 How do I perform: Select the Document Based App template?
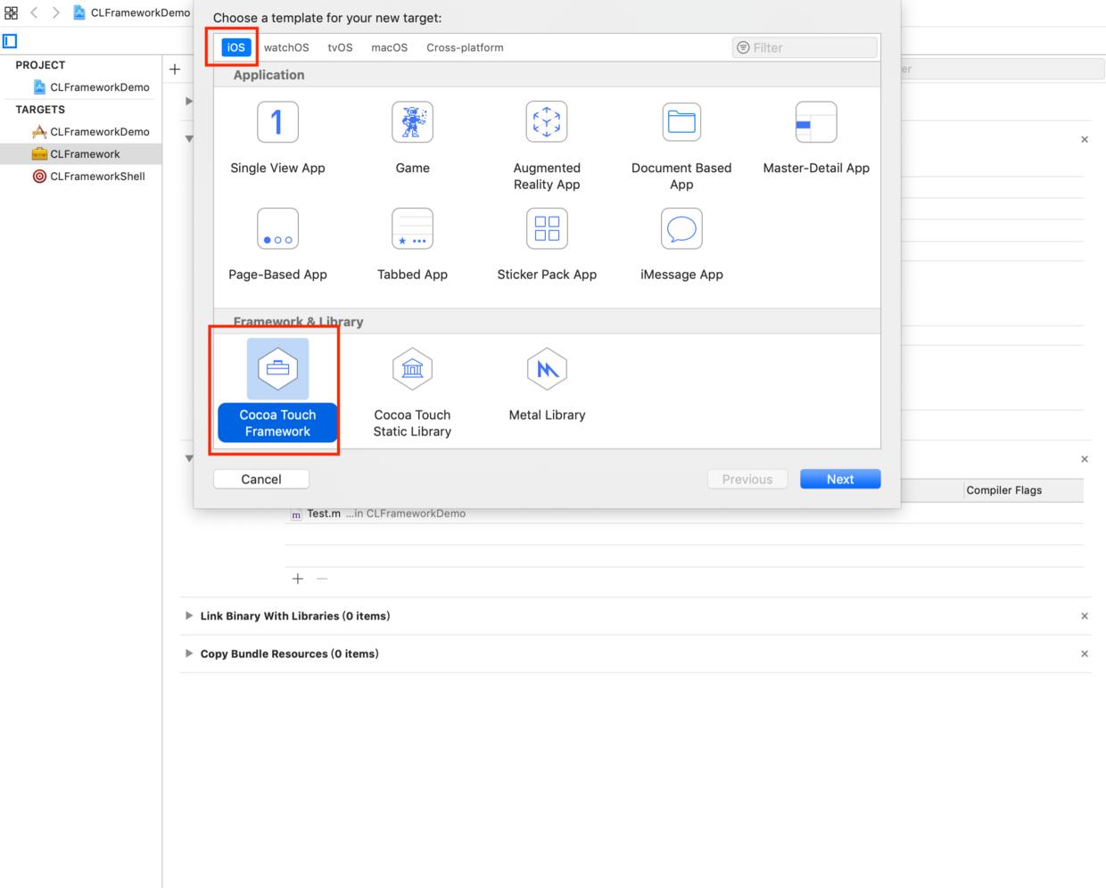click(x=681, y=146)
